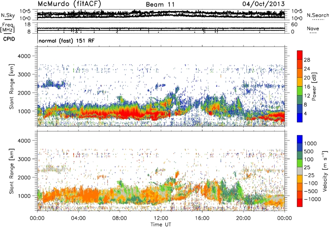Click the red bottom of velocity colorbar
Screen dimensions: 329x227
pos(300,203)
